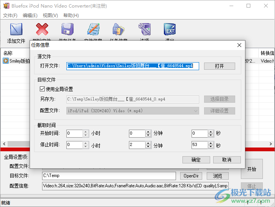Decrease the stop time hours spinner
This screenshot has height=207, width=275.
tap(85, 146)
